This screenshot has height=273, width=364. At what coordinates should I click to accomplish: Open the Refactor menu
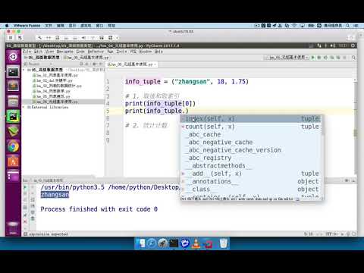click(96, 52)
